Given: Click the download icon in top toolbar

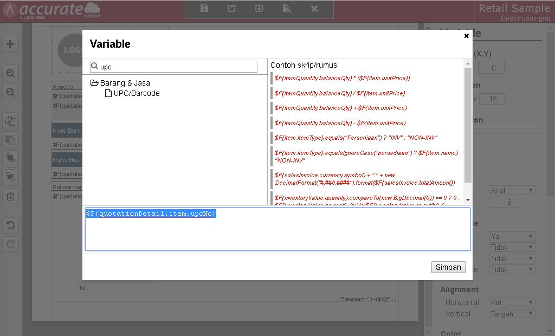Looking at the screenshot, I should tap(259, 9).
